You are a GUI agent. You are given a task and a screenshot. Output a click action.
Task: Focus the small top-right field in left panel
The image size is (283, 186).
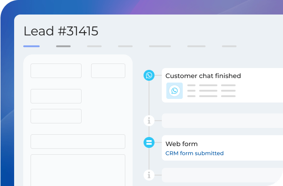[x=108, y=71]
